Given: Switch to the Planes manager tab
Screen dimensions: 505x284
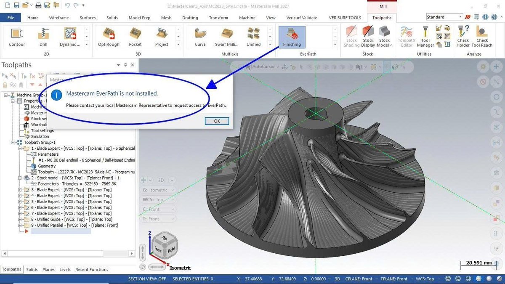Looking at the screenshot, I should click(x=48, y=269).
